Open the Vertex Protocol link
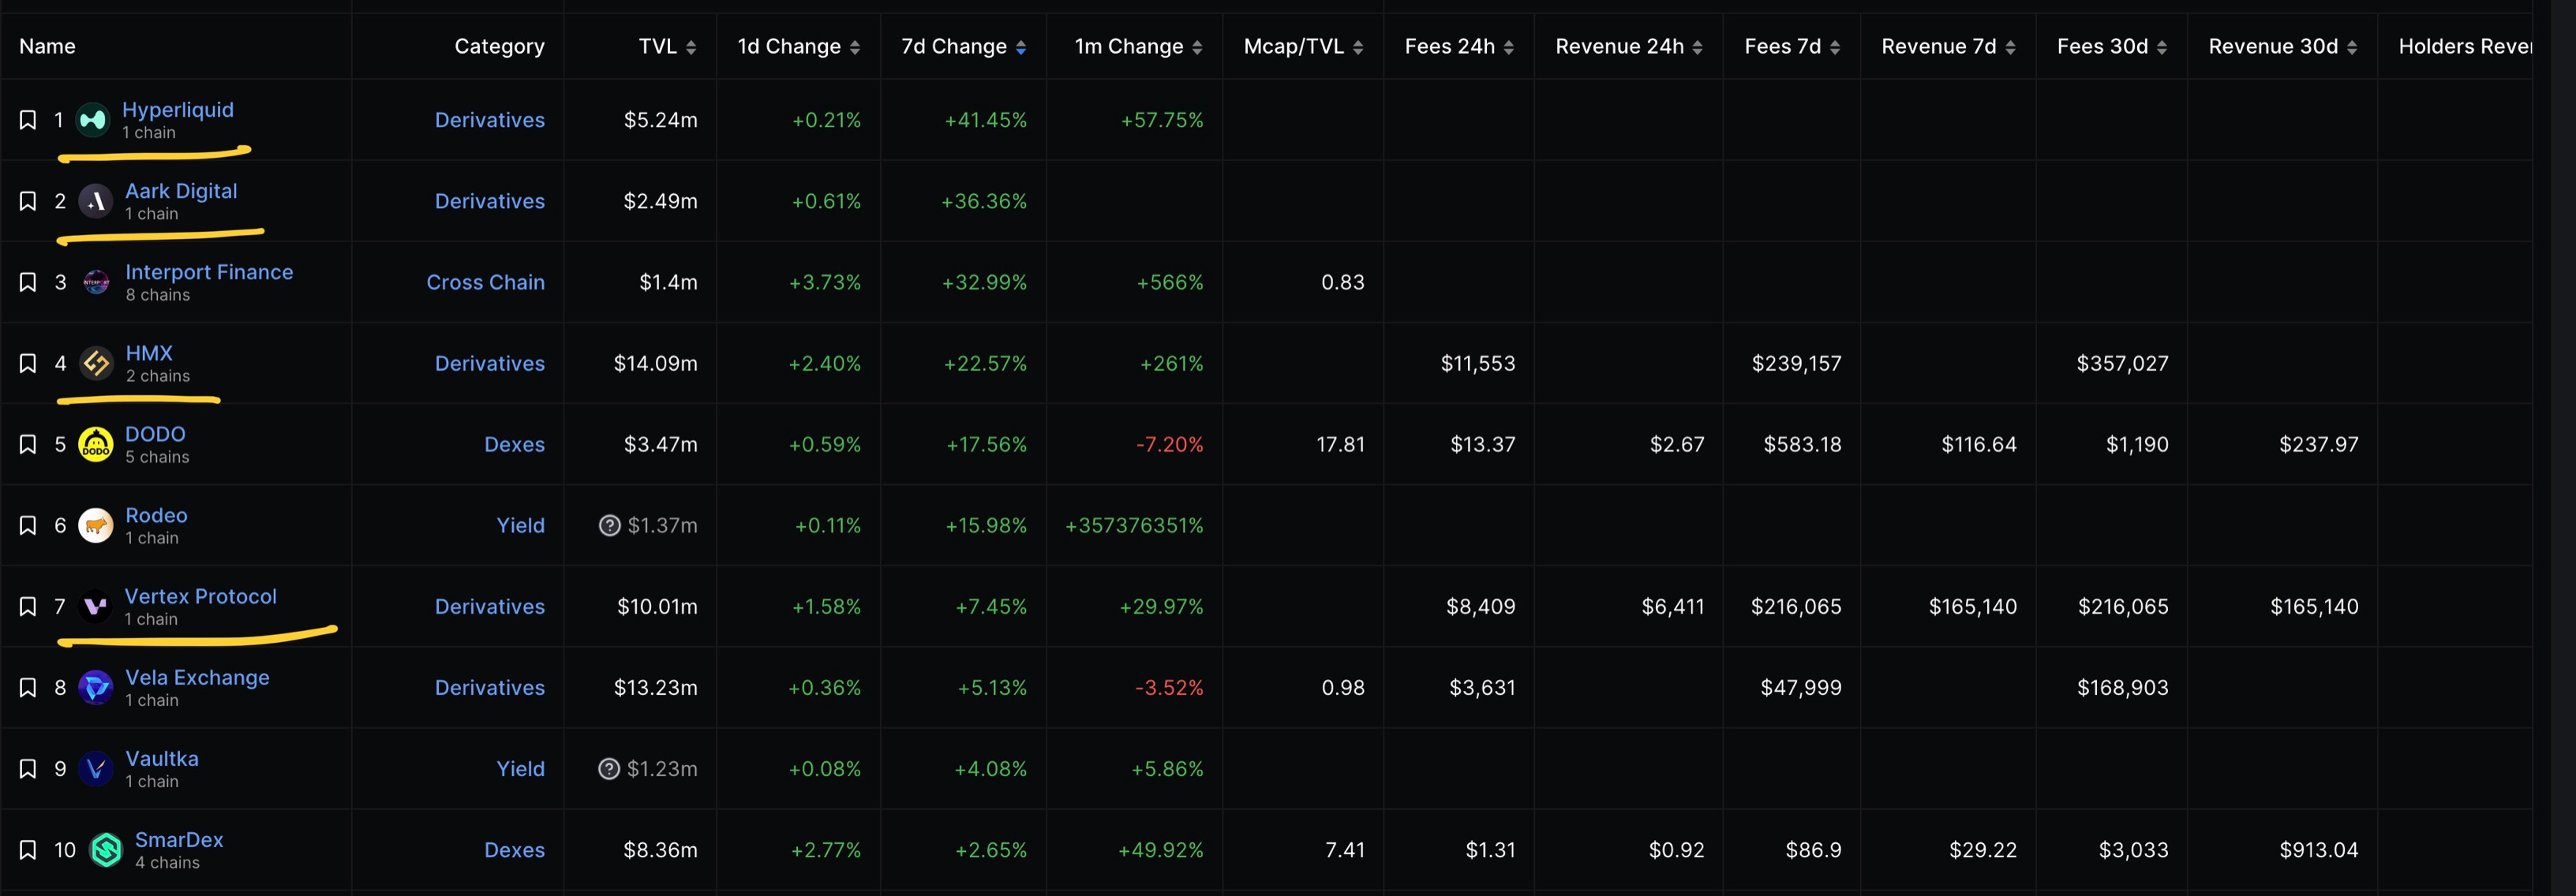Screen dimensions: 2576x896 click(x=200, y=596)
